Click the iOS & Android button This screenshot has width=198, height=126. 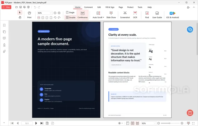[x=172, y=15]
